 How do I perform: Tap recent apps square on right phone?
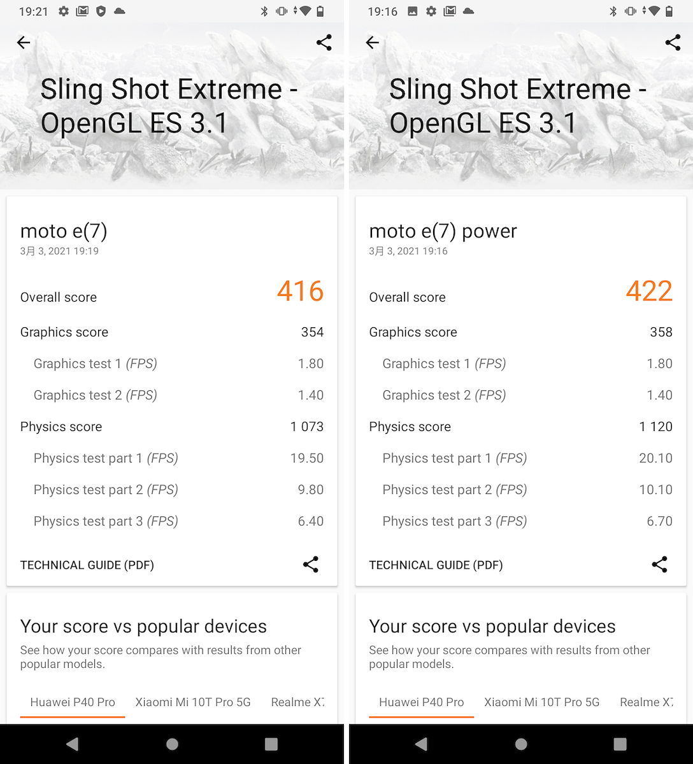pyautogui.click(x=620, y=744)
